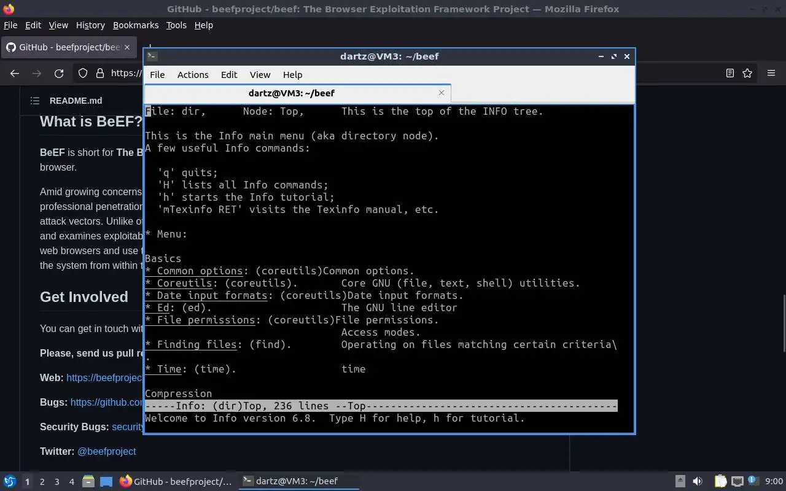Show site security lock info
The height and width of the screenshot is (491, 786).
pyautogui.click(x=99, y=73)
